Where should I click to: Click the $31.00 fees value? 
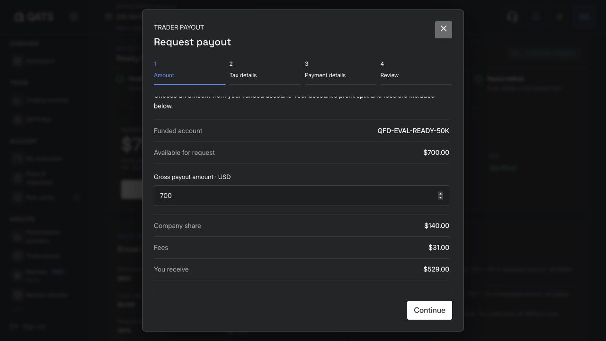(439, 248)
